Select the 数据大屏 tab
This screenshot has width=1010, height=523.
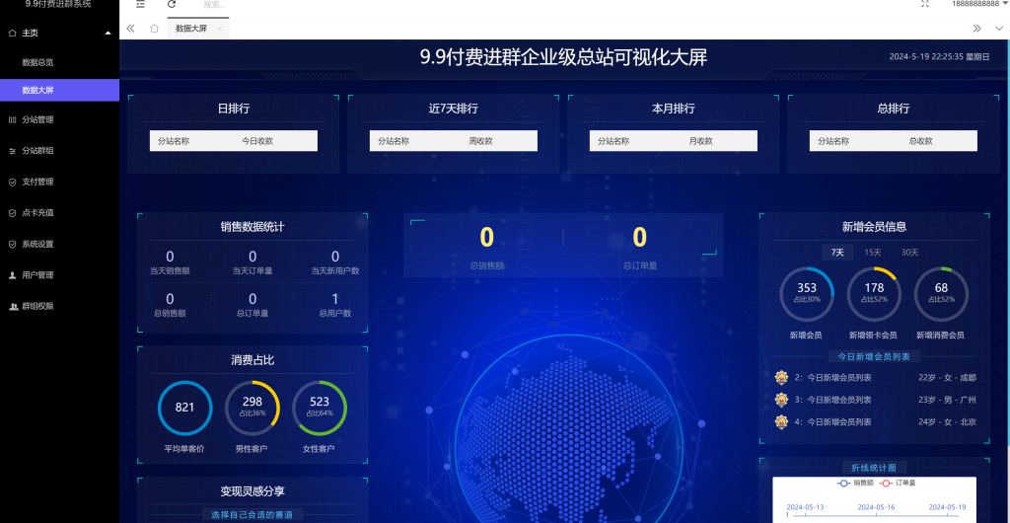[191, 29]
